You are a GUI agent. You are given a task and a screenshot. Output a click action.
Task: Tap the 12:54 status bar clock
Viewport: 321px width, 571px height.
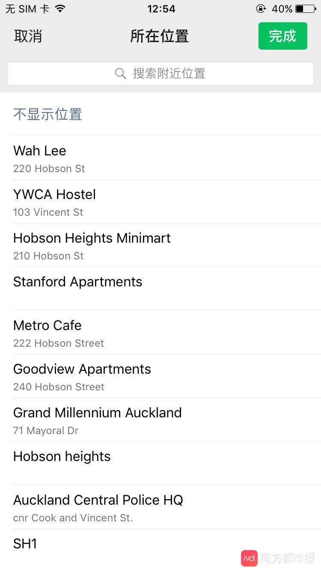click(161, 9)
